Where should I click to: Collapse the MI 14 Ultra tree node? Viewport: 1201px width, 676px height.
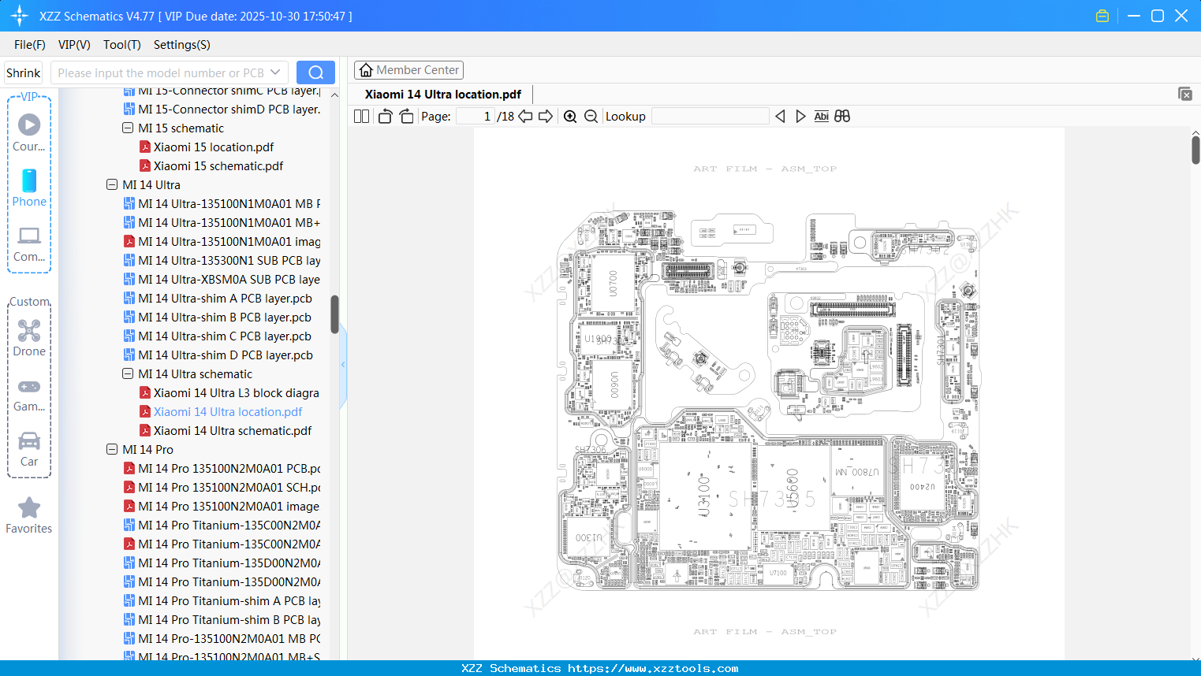tap(112, 184)
